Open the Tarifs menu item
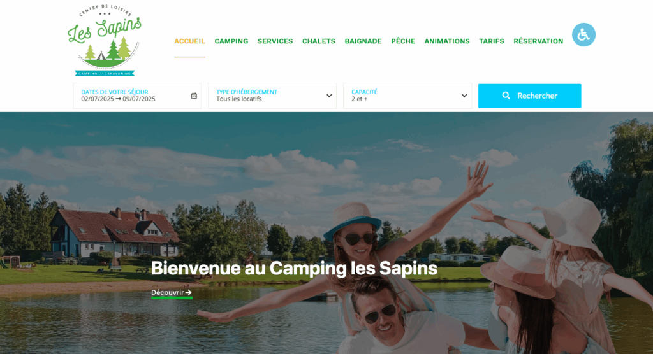The image size is (653, 354). pyautogui.click(x=492, y=41)
